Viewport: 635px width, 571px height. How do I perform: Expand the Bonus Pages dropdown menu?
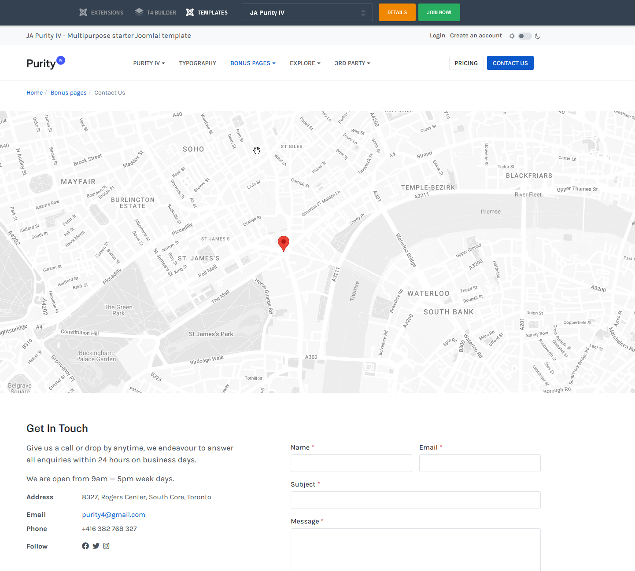coord(253,63)
